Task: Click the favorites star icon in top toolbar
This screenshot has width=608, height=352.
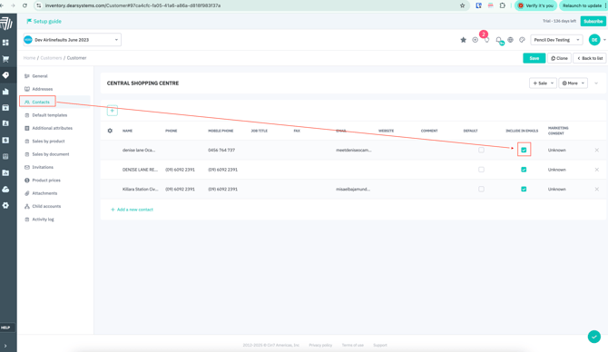Action: [x=463, y=40]
